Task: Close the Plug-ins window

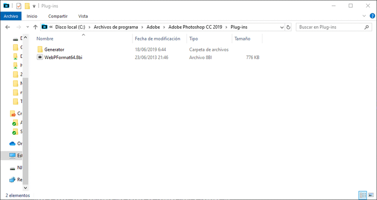Action: click(x=368, y=6)
